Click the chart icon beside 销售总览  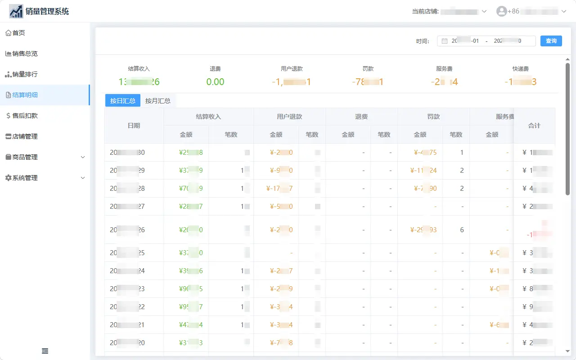click(8, 54)
